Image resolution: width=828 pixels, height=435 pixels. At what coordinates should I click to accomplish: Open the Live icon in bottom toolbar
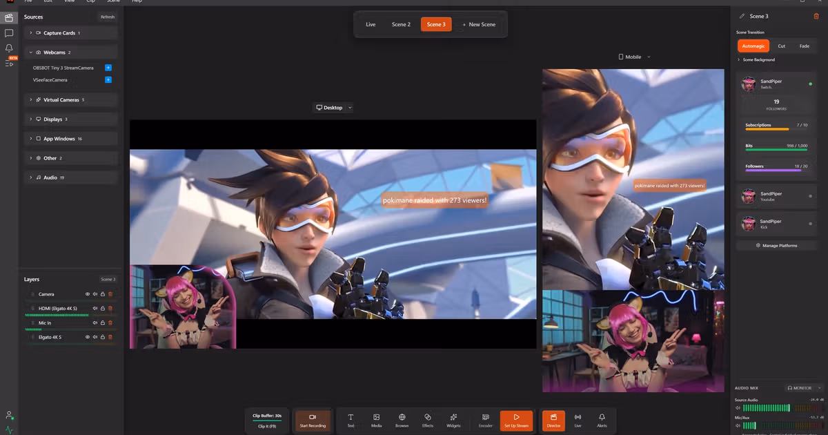click(x=578, y=420)
